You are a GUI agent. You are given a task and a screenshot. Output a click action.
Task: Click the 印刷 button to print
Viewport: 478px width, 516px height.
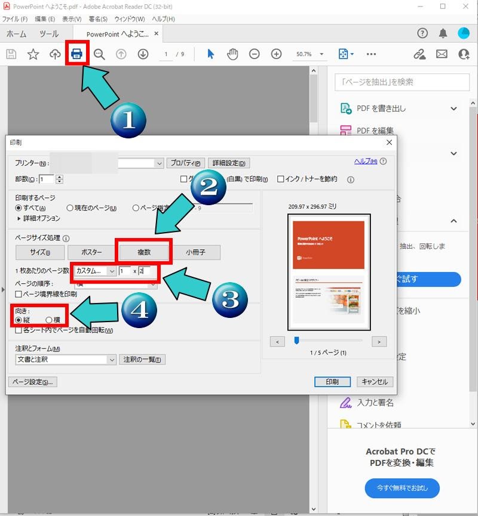pos(332,382)
